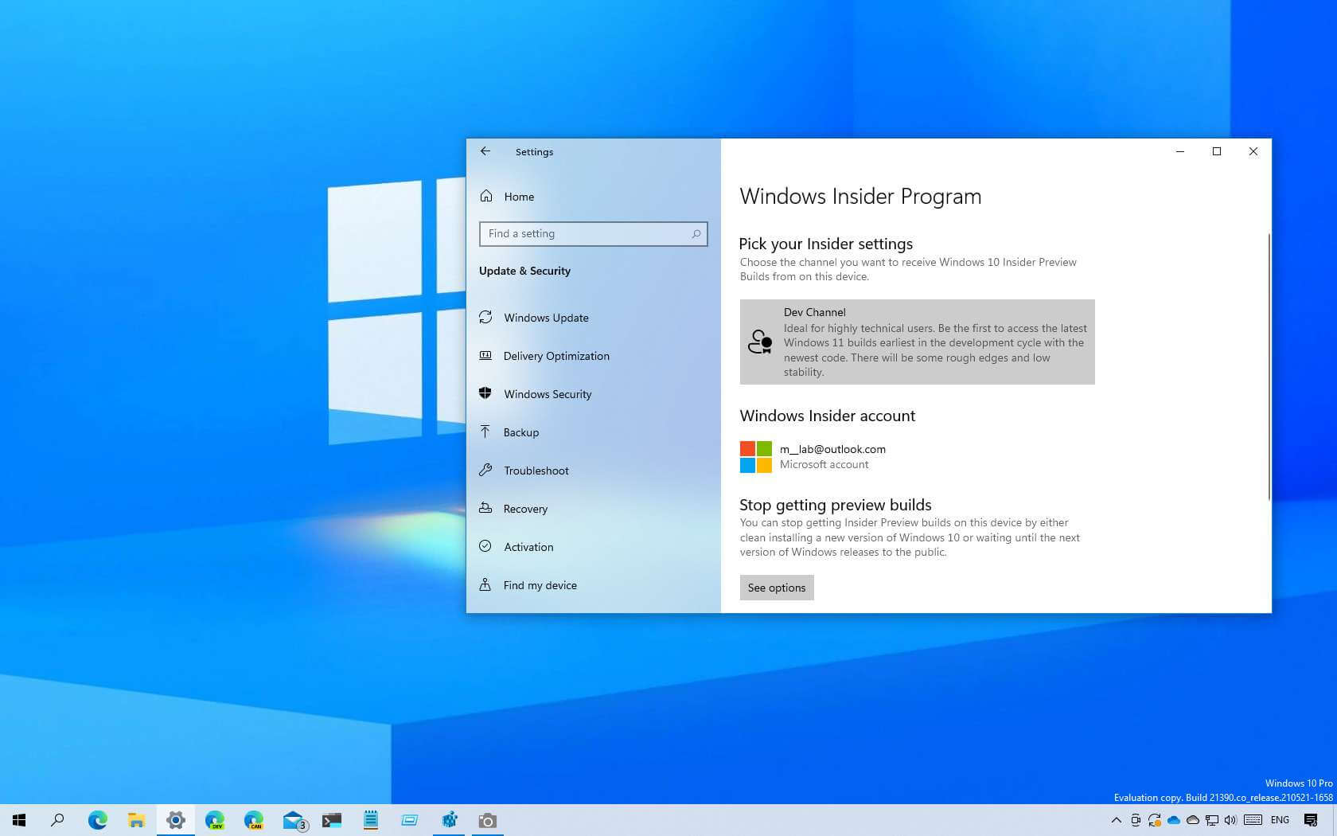This screenshot has width=1337, height=836.
Task: Click the See options button
Action: tap(776, 588)
